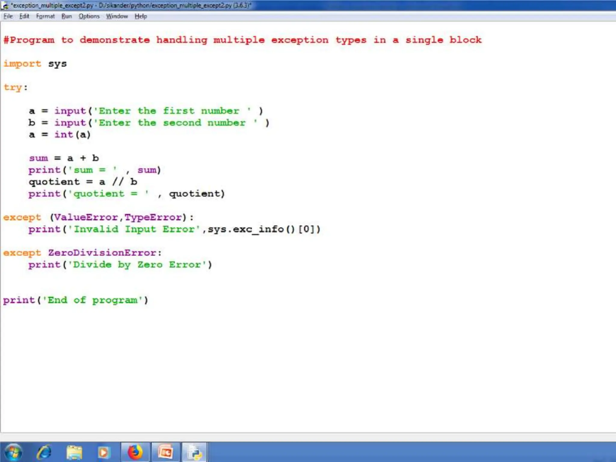Switch to Firefox in the taskbar
The height and width of the screenshot is (462, 616).
pos(135,452)
